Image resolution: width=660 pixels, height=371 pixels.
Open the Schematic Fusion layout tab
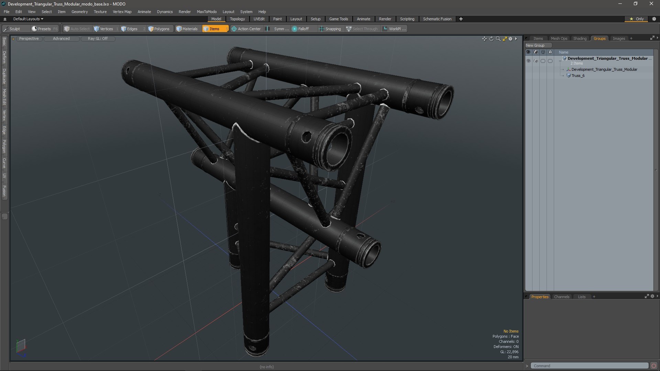(437, 19)
